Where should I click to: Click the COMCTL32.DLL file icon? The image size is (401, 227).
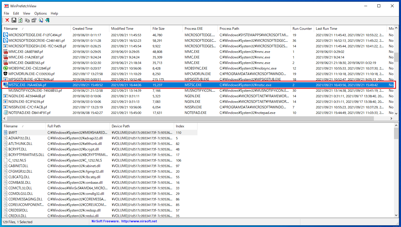pyautogui.click(x=5, y=188)
